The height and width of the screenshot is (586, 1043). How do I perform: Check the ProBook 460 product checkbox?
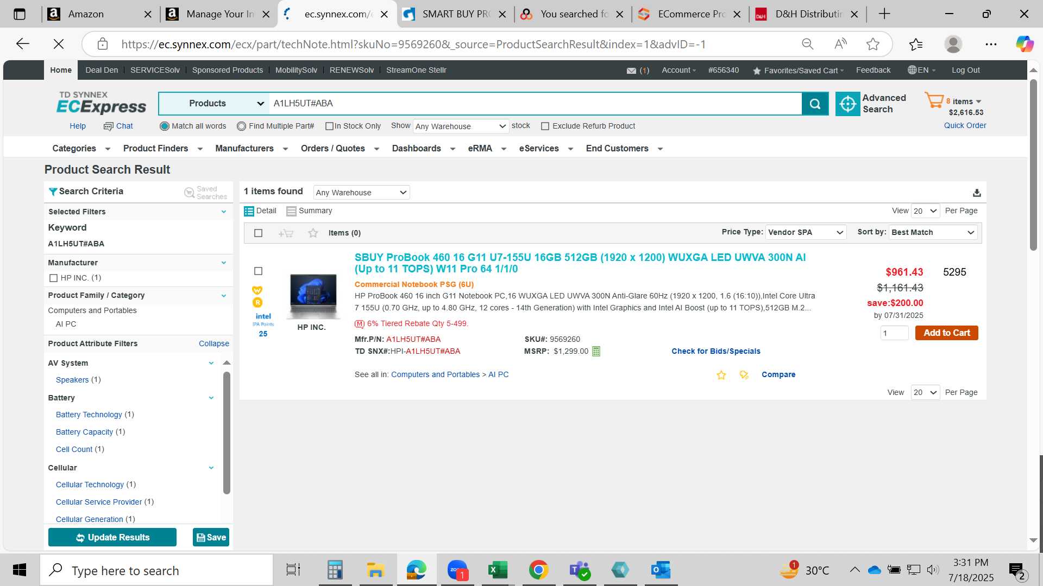point(259,271)
